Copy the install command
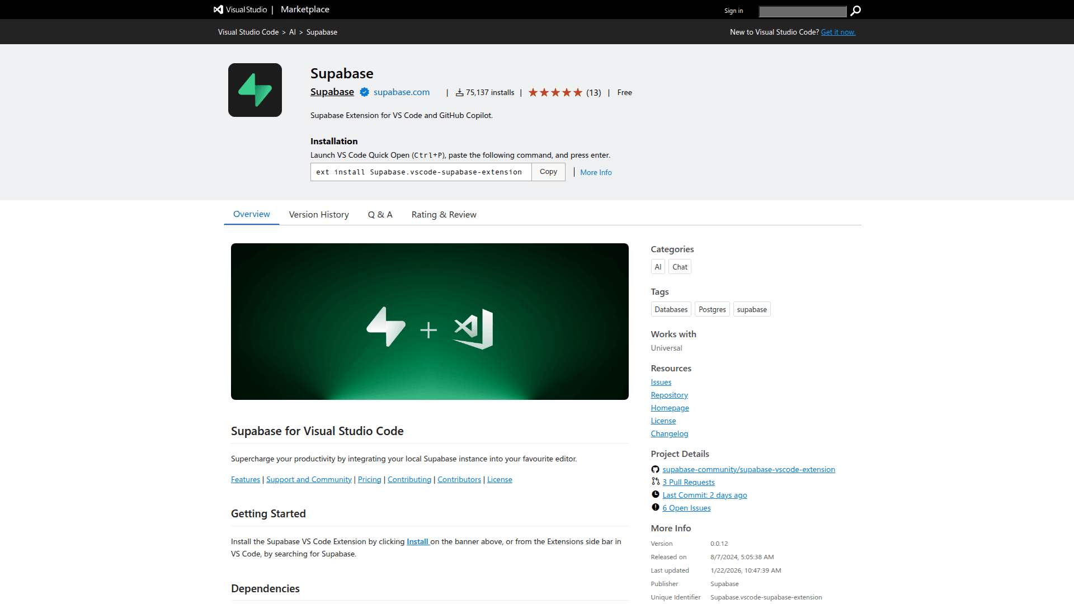 coord(548,172)
